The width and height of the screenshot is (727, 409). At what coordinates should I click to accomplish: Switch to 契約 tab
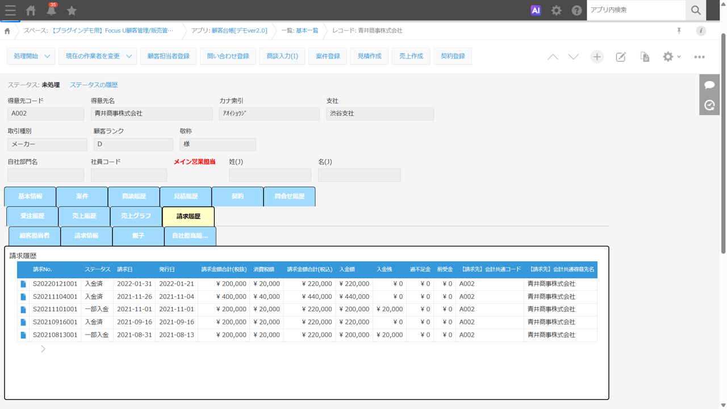(x=237, y=197)
